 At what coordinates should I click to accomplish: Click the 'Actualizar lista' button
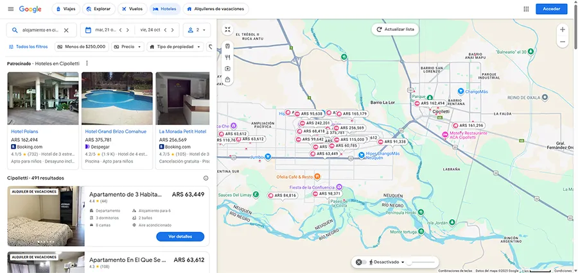396,29
